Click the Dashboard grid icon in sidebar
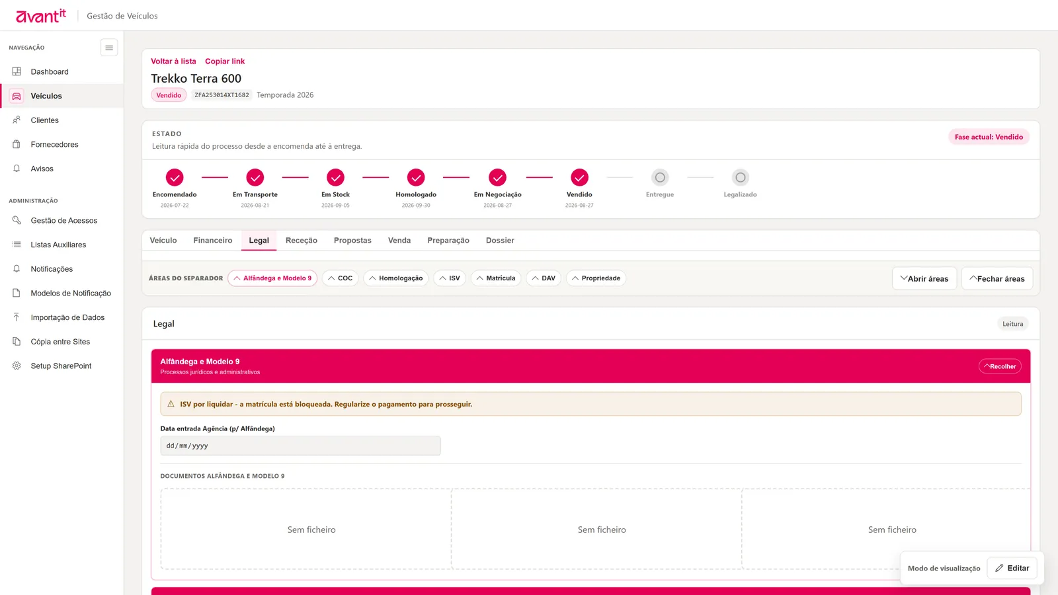Image resolution: width=1058 pixels, height=595 pixels. tap(17, 71)
